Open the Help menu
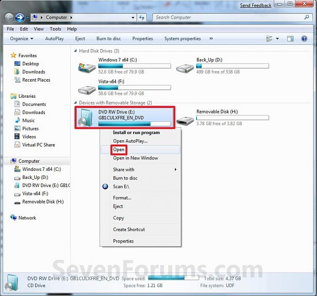 72,29
